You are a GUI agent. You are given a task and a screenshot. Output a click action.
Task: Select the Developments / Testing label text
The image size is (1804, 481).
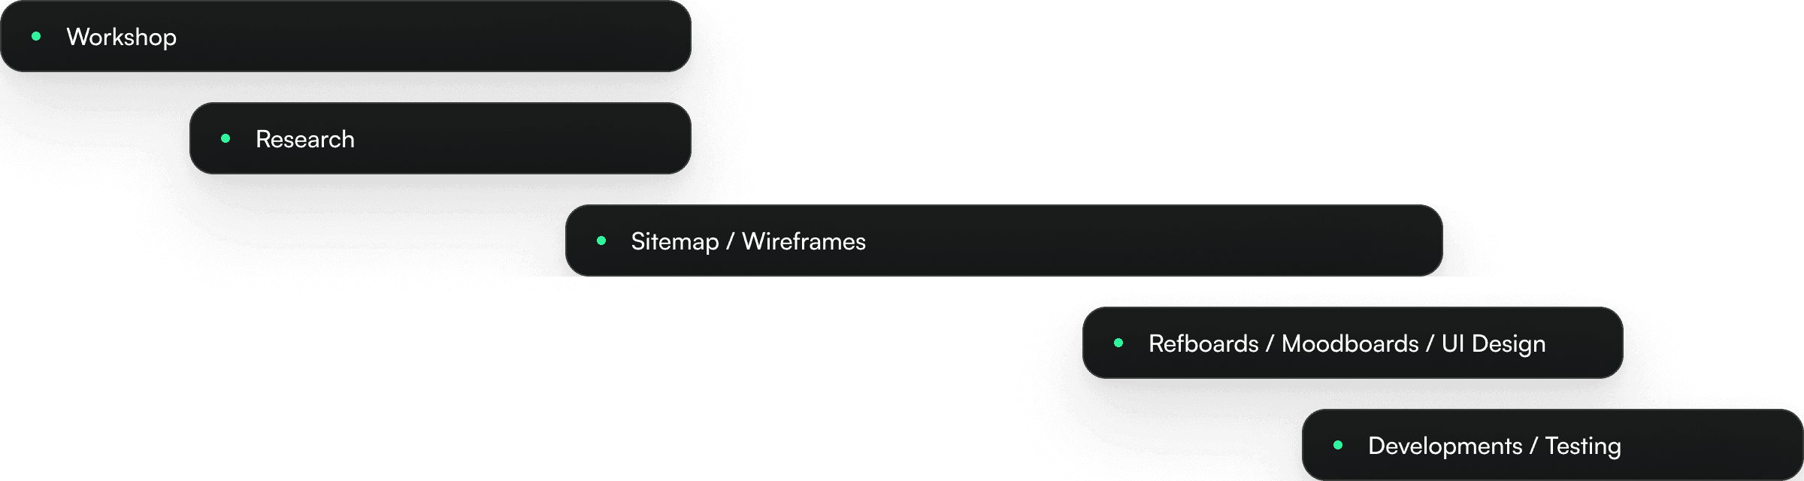tap(1494, 446)
